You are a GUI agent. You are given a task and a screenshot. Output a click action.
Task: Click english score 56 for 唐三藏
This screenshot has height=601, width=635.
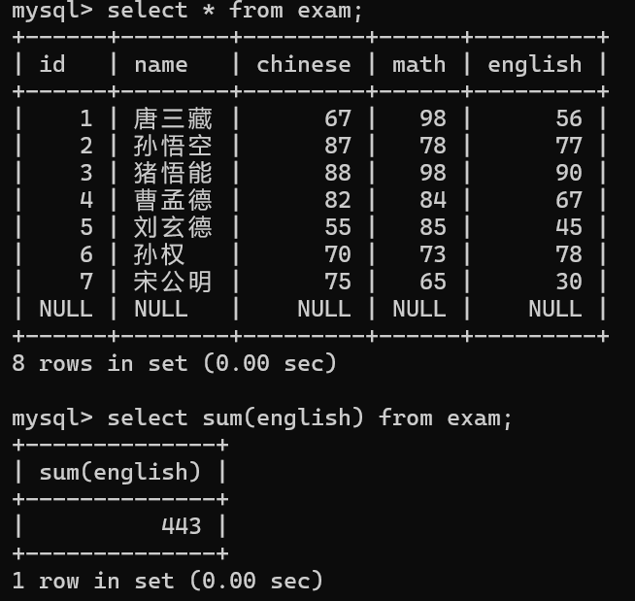[569, 118]
